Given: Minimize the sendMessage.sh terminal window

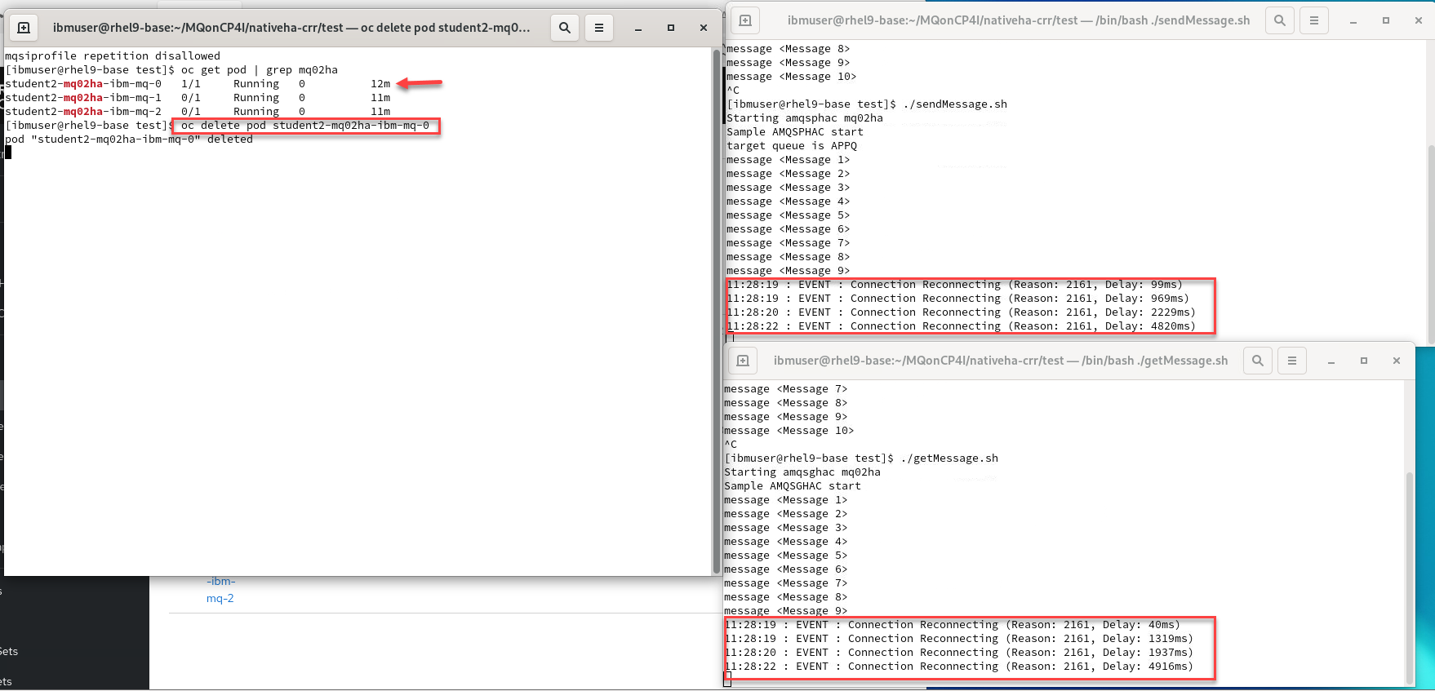Looking at the screenshot, I should 1353,20.
